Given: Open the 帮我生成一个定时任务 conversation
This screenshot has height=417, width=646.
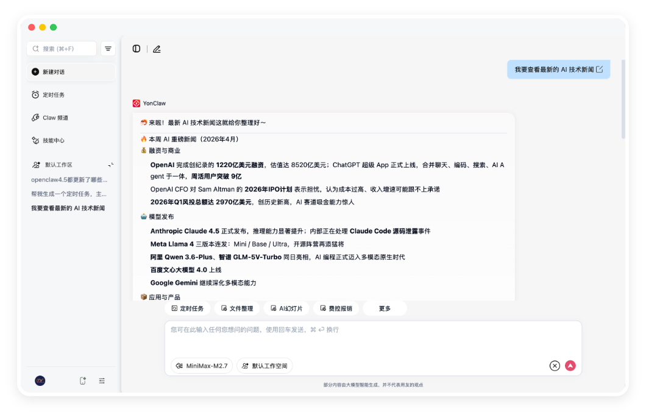Looking at the screenshot, I should pos(69,194).
